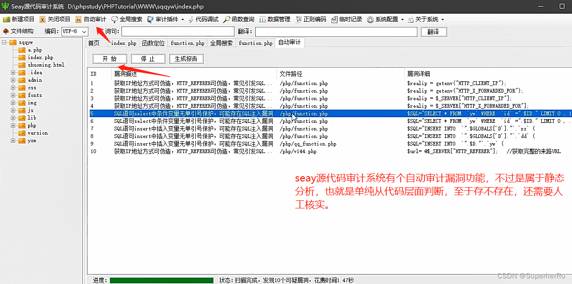Screen dimensions: 572x284
Task: Collapse the sqqyw root folder
Action: (4, 42)
